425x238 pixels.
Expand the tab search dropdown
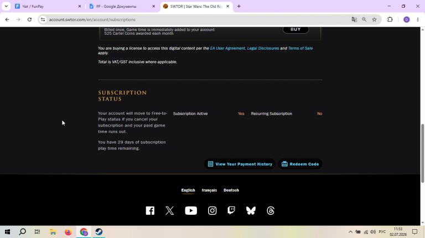[6, 6]
